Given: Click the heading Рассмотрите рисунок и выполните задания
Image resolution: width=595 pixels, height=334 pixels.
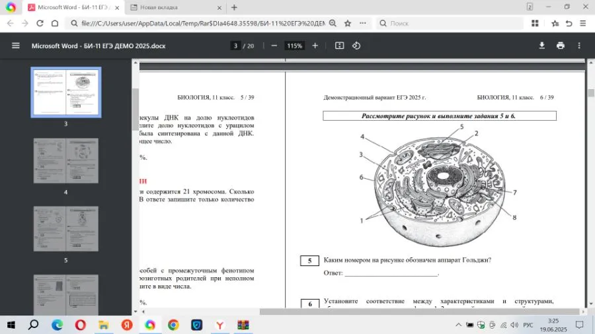Looking at the screenshot, I should coord(440,116).
